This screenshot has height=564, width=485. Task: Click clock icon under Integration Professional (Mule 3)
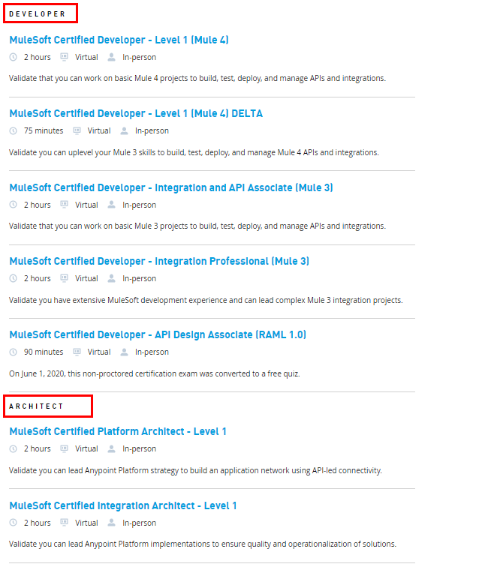13,278
